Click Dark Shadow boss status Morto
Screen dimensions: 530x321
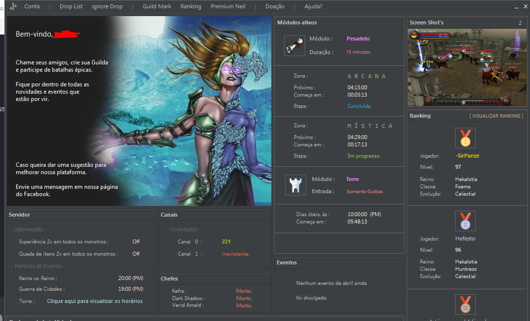tap(244, 299)
